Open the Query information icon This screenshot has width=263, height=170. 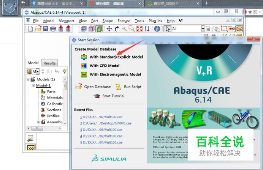(157, 29)
